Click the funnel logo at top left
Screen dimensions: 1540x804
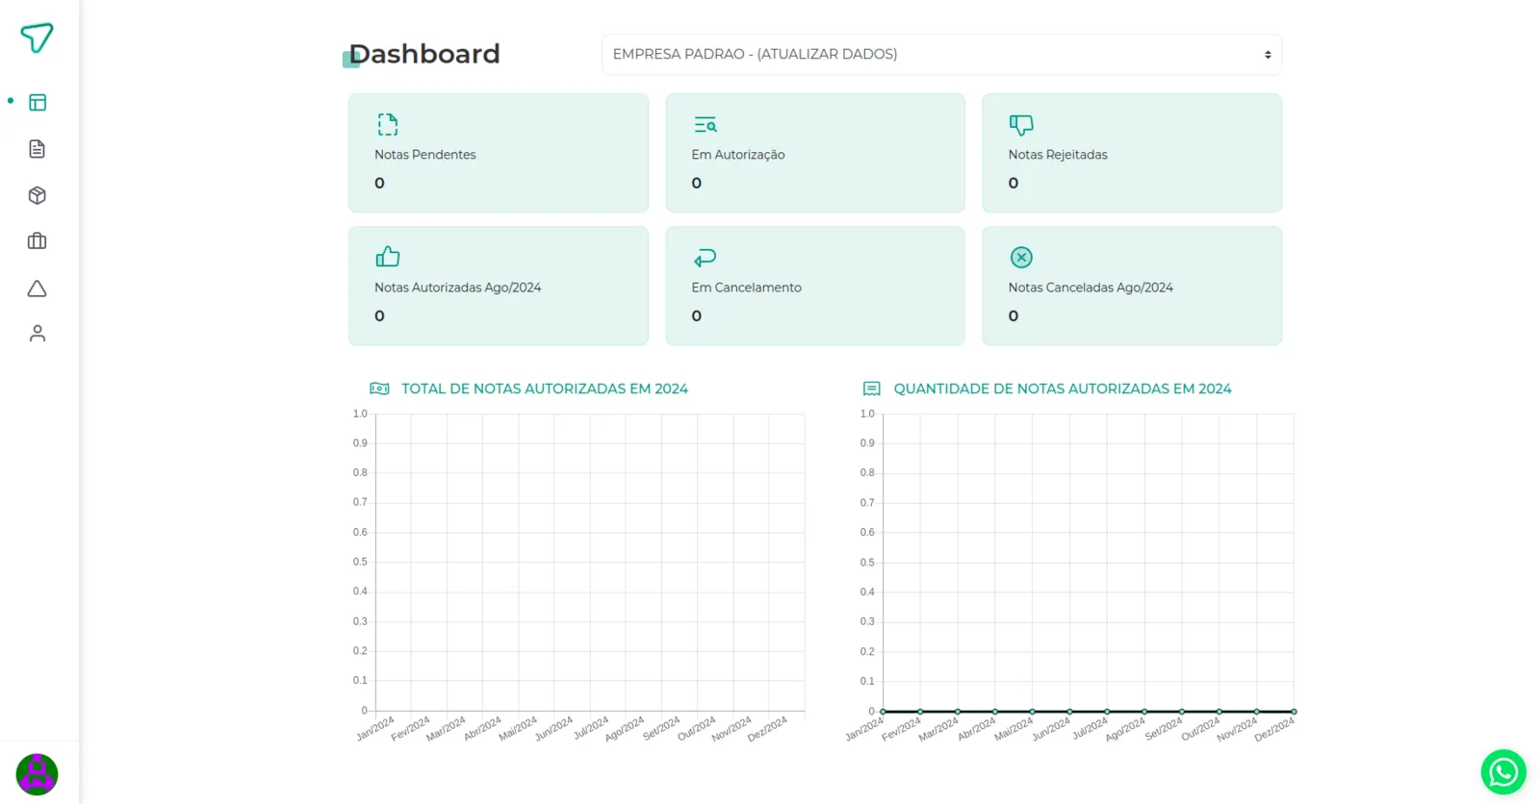tap(37, 38)
